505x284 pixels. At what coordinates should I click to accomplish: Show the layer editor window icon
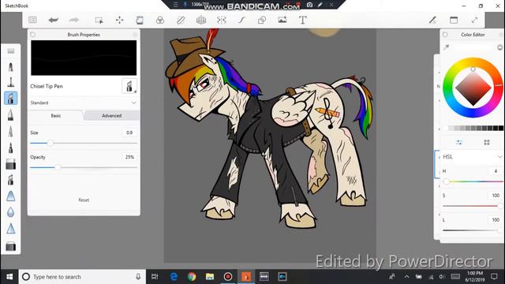coord(454,20)
